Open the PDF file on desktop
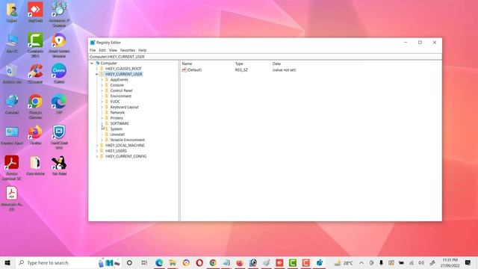The width and height of the screenshot is (478, 269). pyautogui.click(x=12, y=199)
